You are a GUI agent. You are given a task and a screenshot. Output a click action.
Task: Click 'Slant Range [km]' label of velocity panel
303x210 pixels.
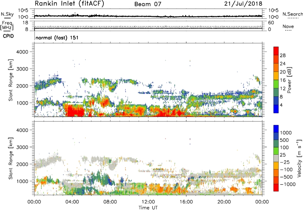click(11, 158)
